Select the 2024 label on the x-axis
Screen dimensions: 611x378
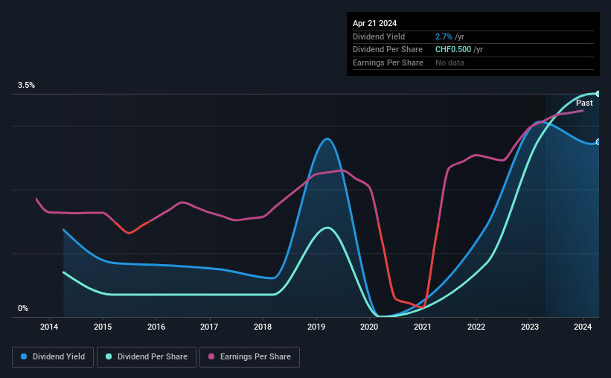[583, 327]
